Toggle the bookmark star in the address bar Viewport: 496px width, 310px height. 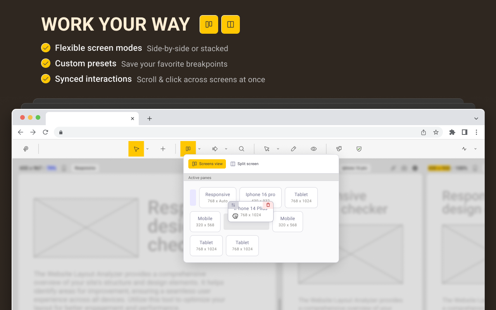[436, 132]
